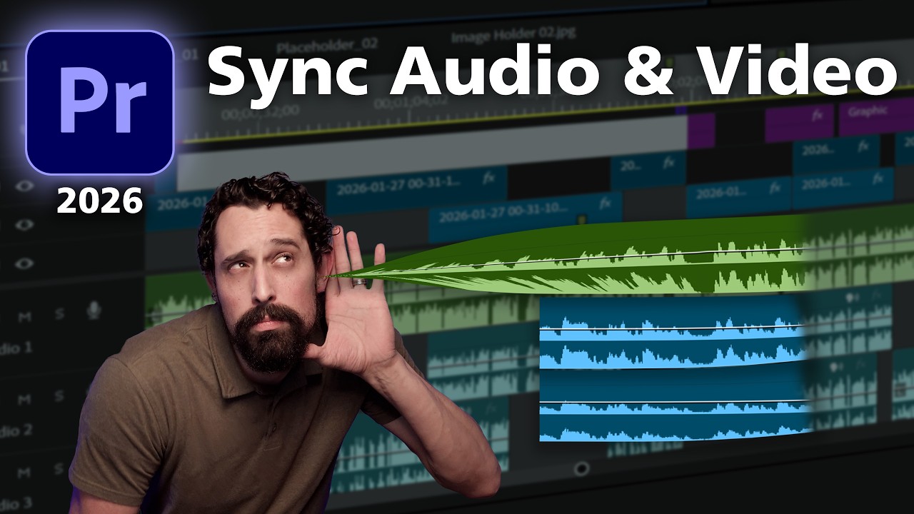The width and height of the screenshot is (914, 514).
Task: Click the Premiere Pro "Pr" logo
Action: coord(100,102)
